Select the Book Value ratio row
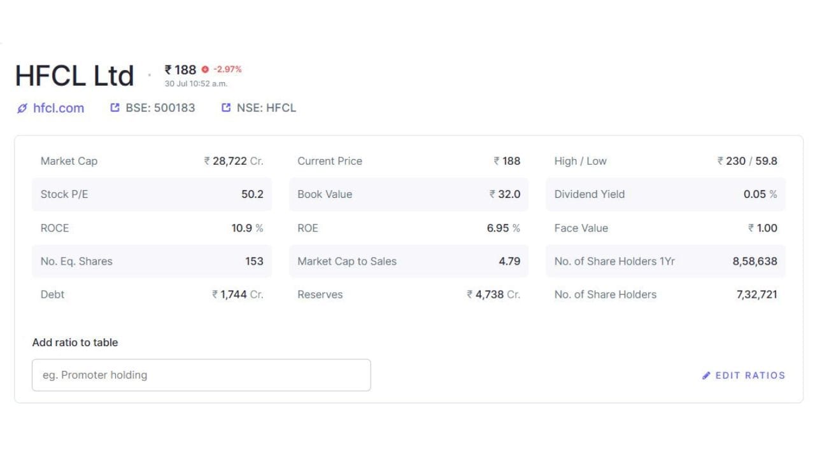The image size is (815, 458). click(x=409, y=194)
